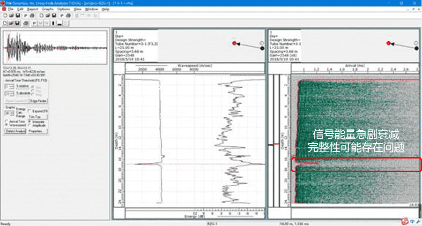Select the Arrival Time radio button
422x226 pixels.
pyautogui.click(x=7, y=121)
